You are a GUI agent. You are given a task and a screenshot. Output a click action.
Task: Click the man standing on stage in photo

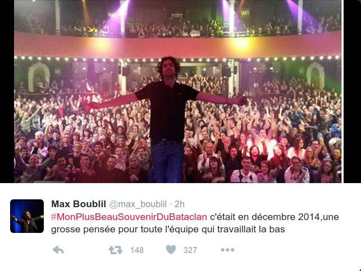pos(168,119)
